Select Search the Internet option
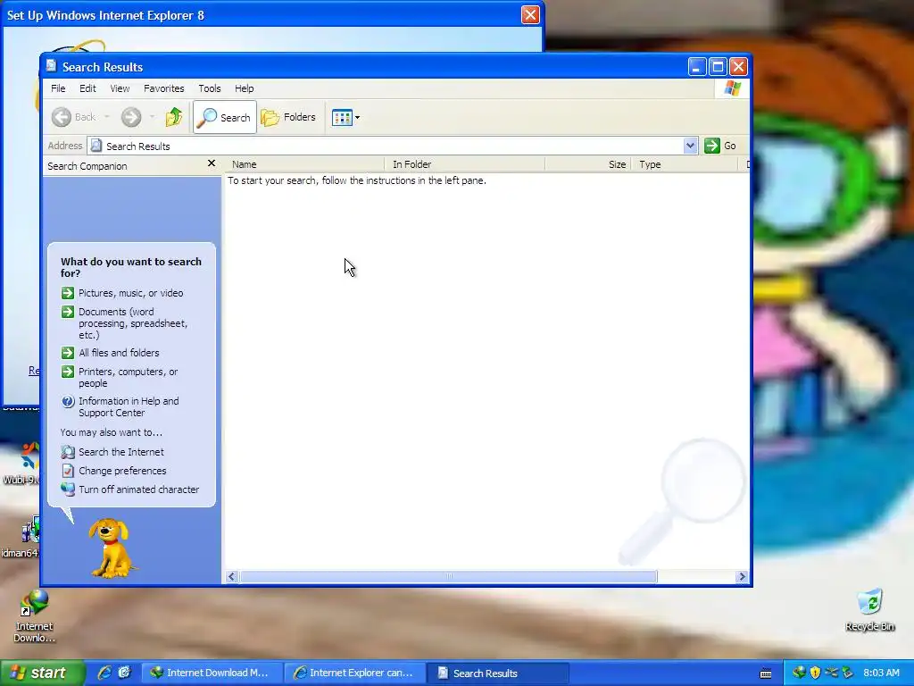Viewport: 914px width, 686px height. pos(121,452)
